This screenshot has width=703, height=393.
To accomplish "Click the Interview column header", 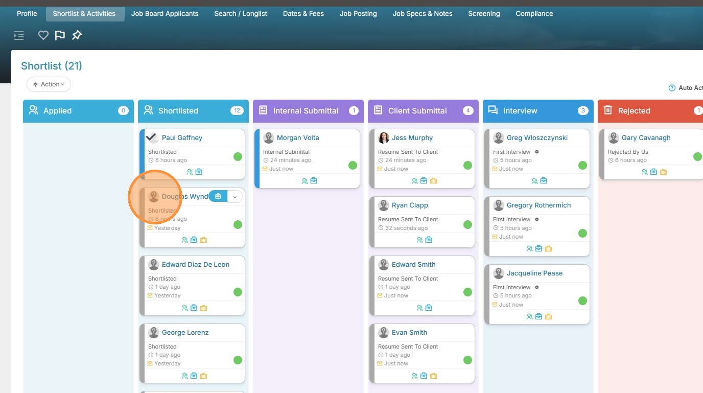I will pos(538,111).
